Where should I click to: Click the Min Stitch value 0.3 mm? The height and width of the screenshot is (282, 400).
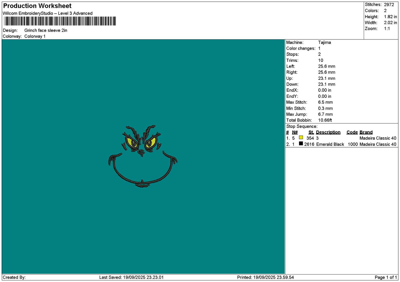pyautogui.click(x=326, y=108)
